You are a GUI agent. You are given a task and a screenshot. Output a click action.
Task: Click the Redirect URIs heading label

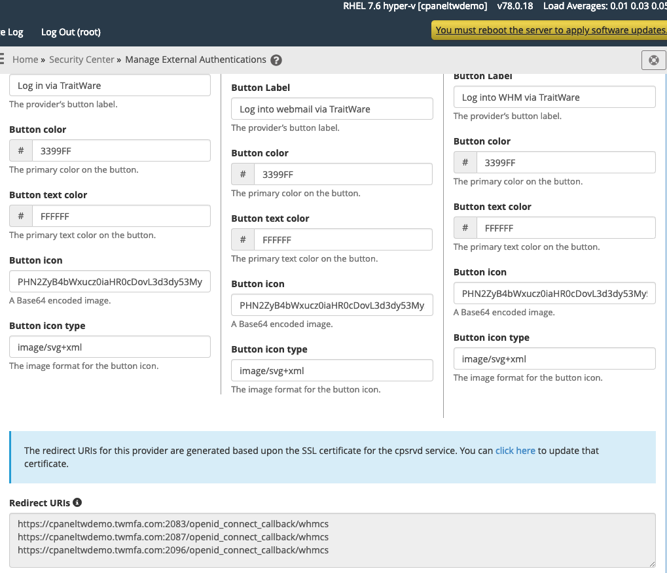(x=39, y=503)
